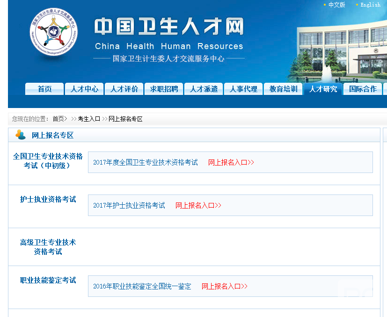Open the 人才派遣 navigation tab

click(204, 89)
